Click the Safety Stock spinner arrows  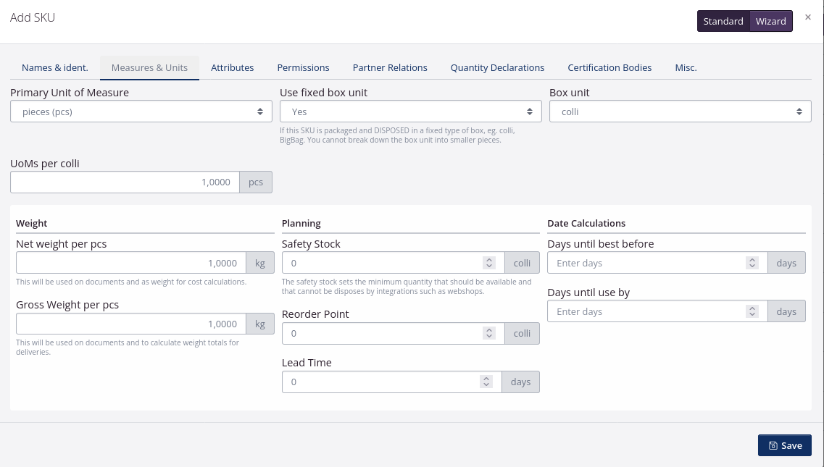(489, 263)
